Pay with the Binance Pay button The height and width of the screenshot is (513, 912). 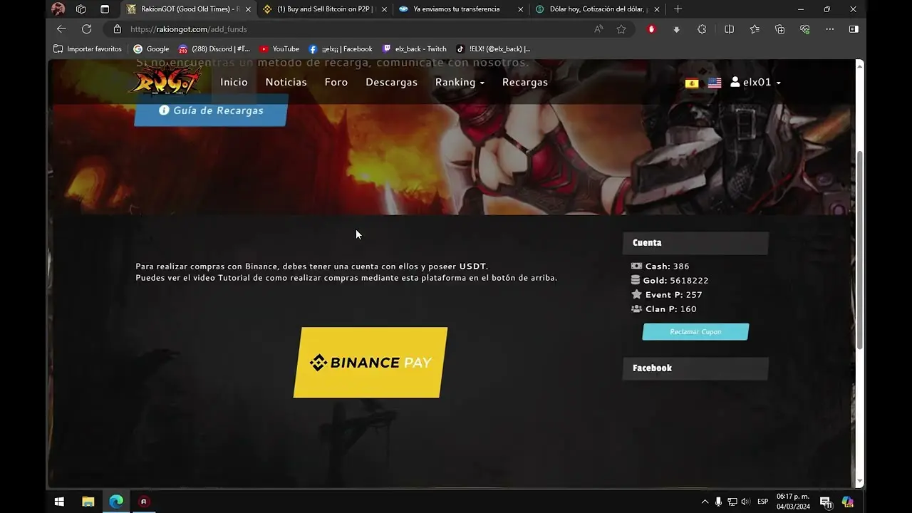(370, 362)
